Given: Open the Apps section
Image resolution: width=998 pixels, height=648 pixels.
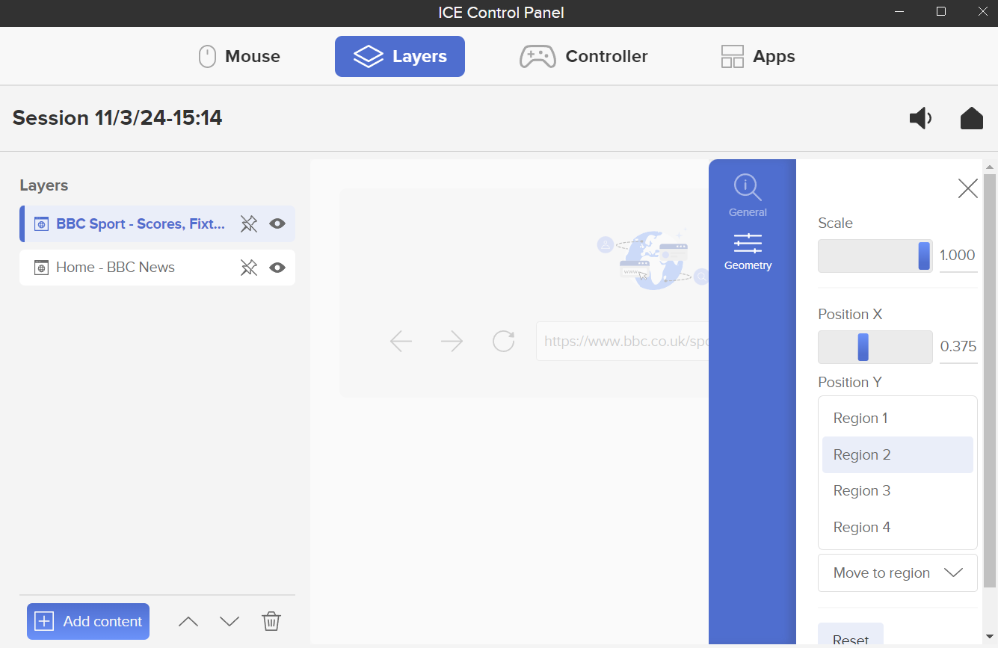Looking at the screenshot, I should tap(757, 56).
